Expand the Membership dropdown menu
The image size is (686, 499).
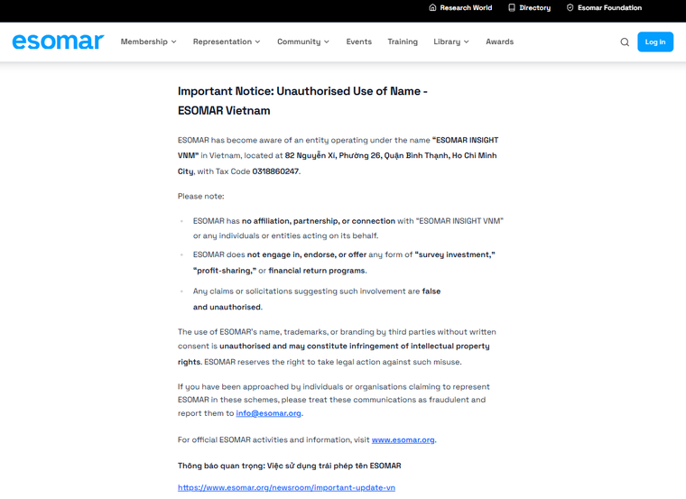(x=148, y=42)
